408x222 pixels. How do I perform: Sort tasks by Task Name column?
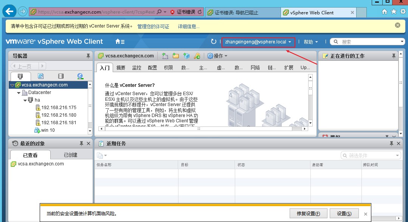(137, 165)
